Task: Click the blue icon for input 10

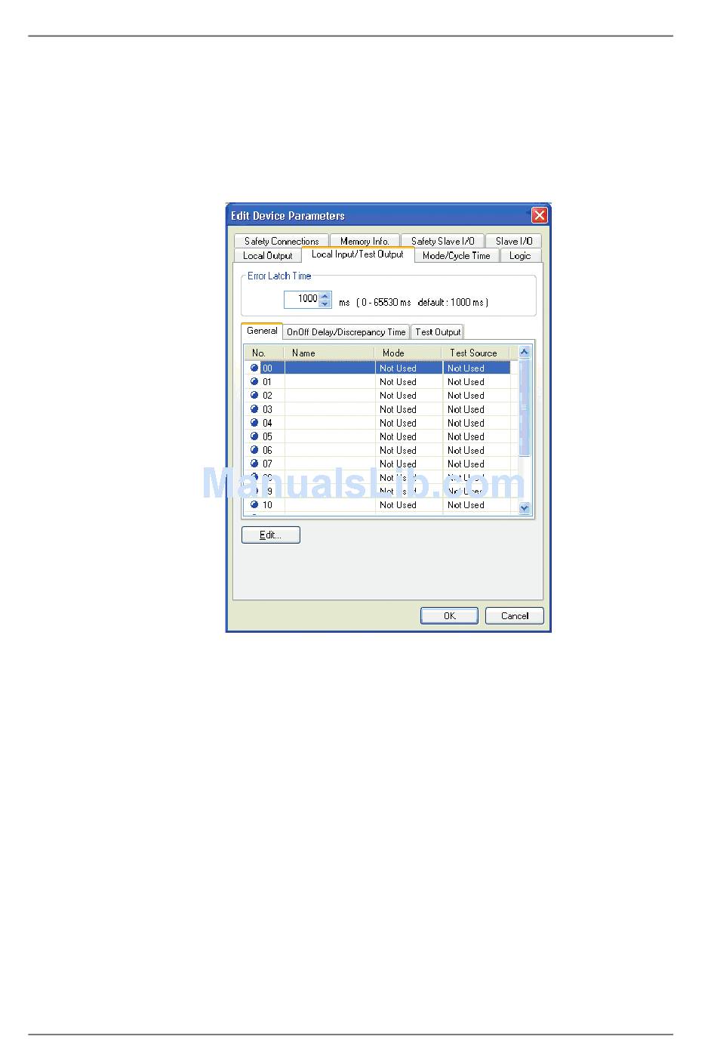Action: (254, 504)
